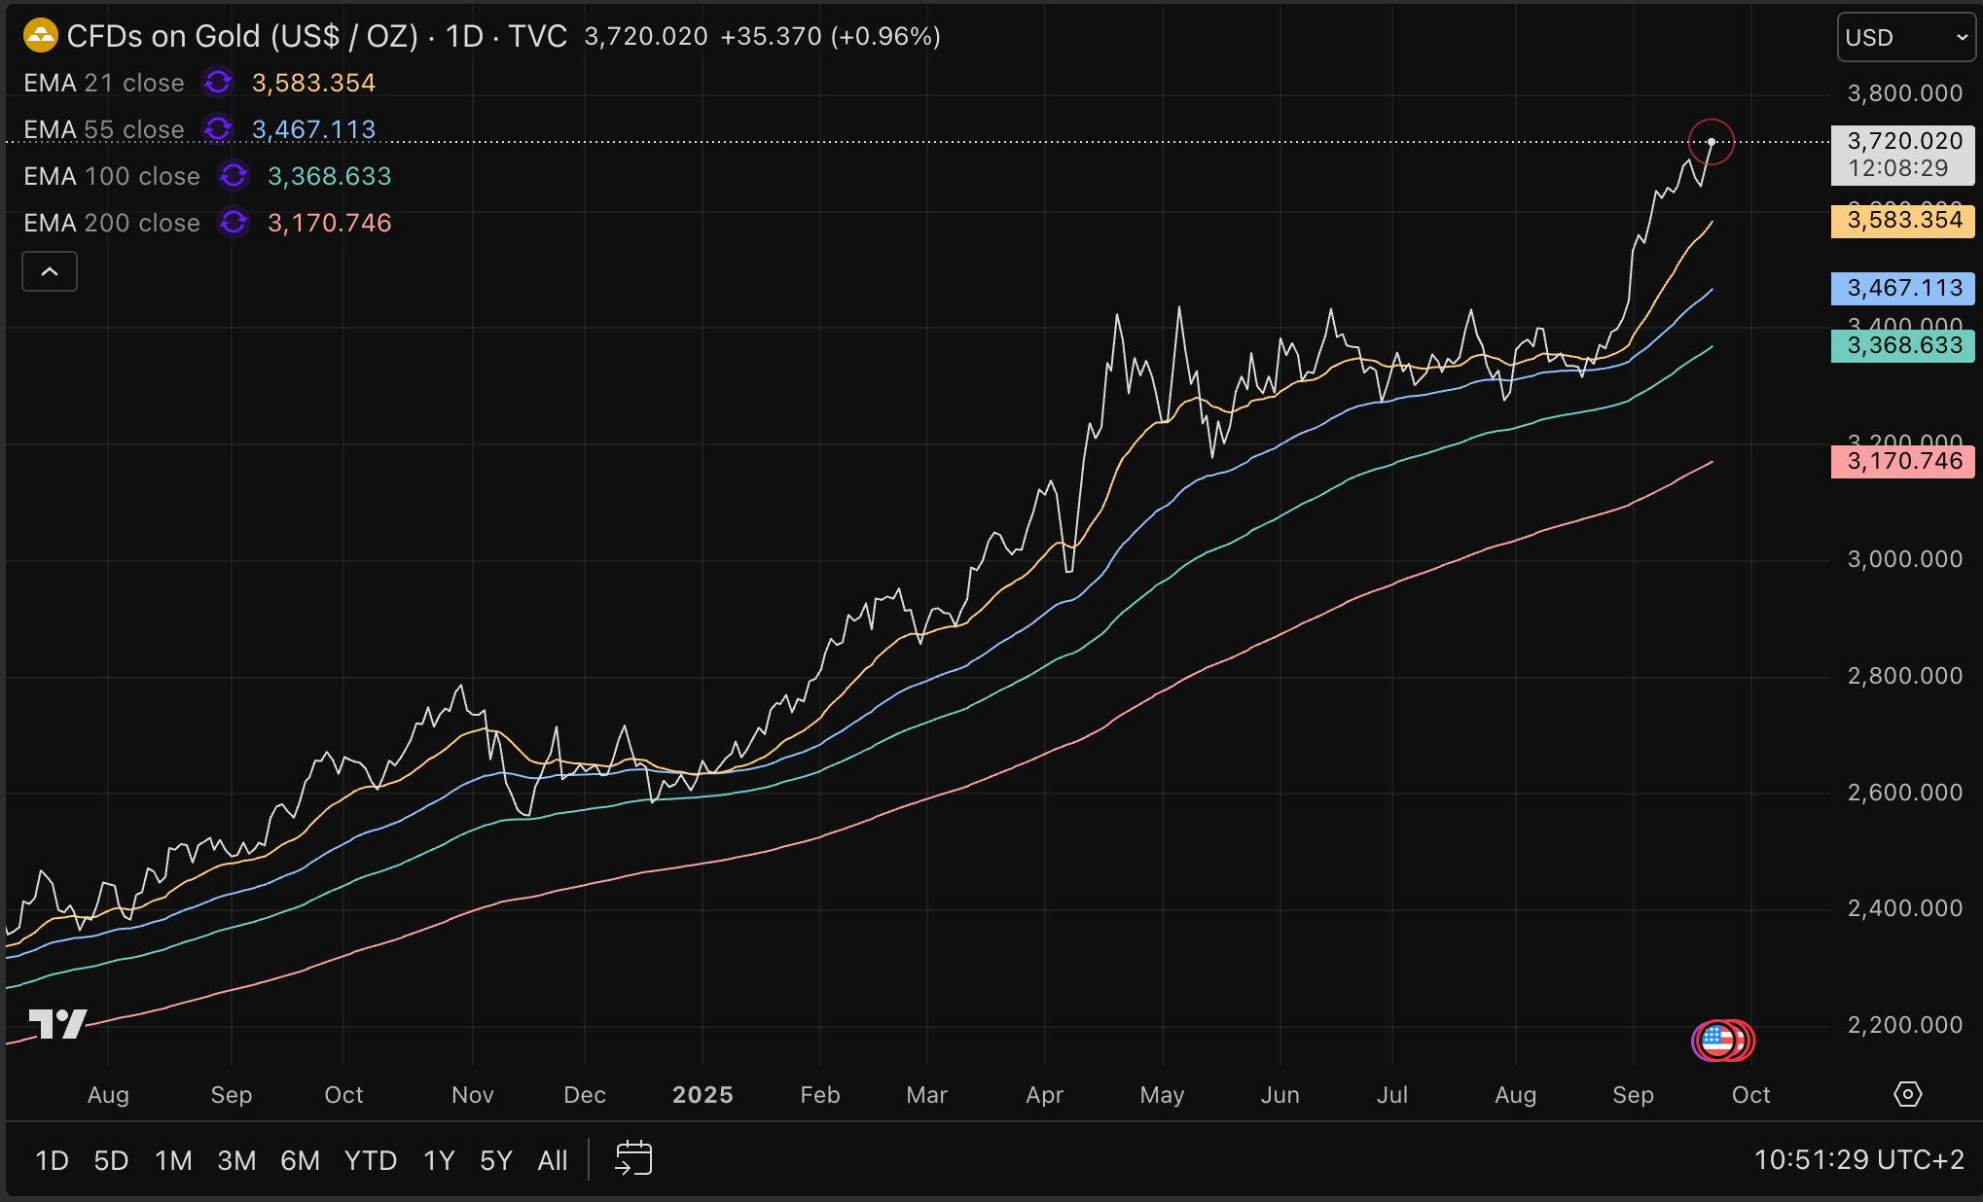Click the US flag economic events icon
This screenshot has width=1983, height=1202.
(1717, 1041)
